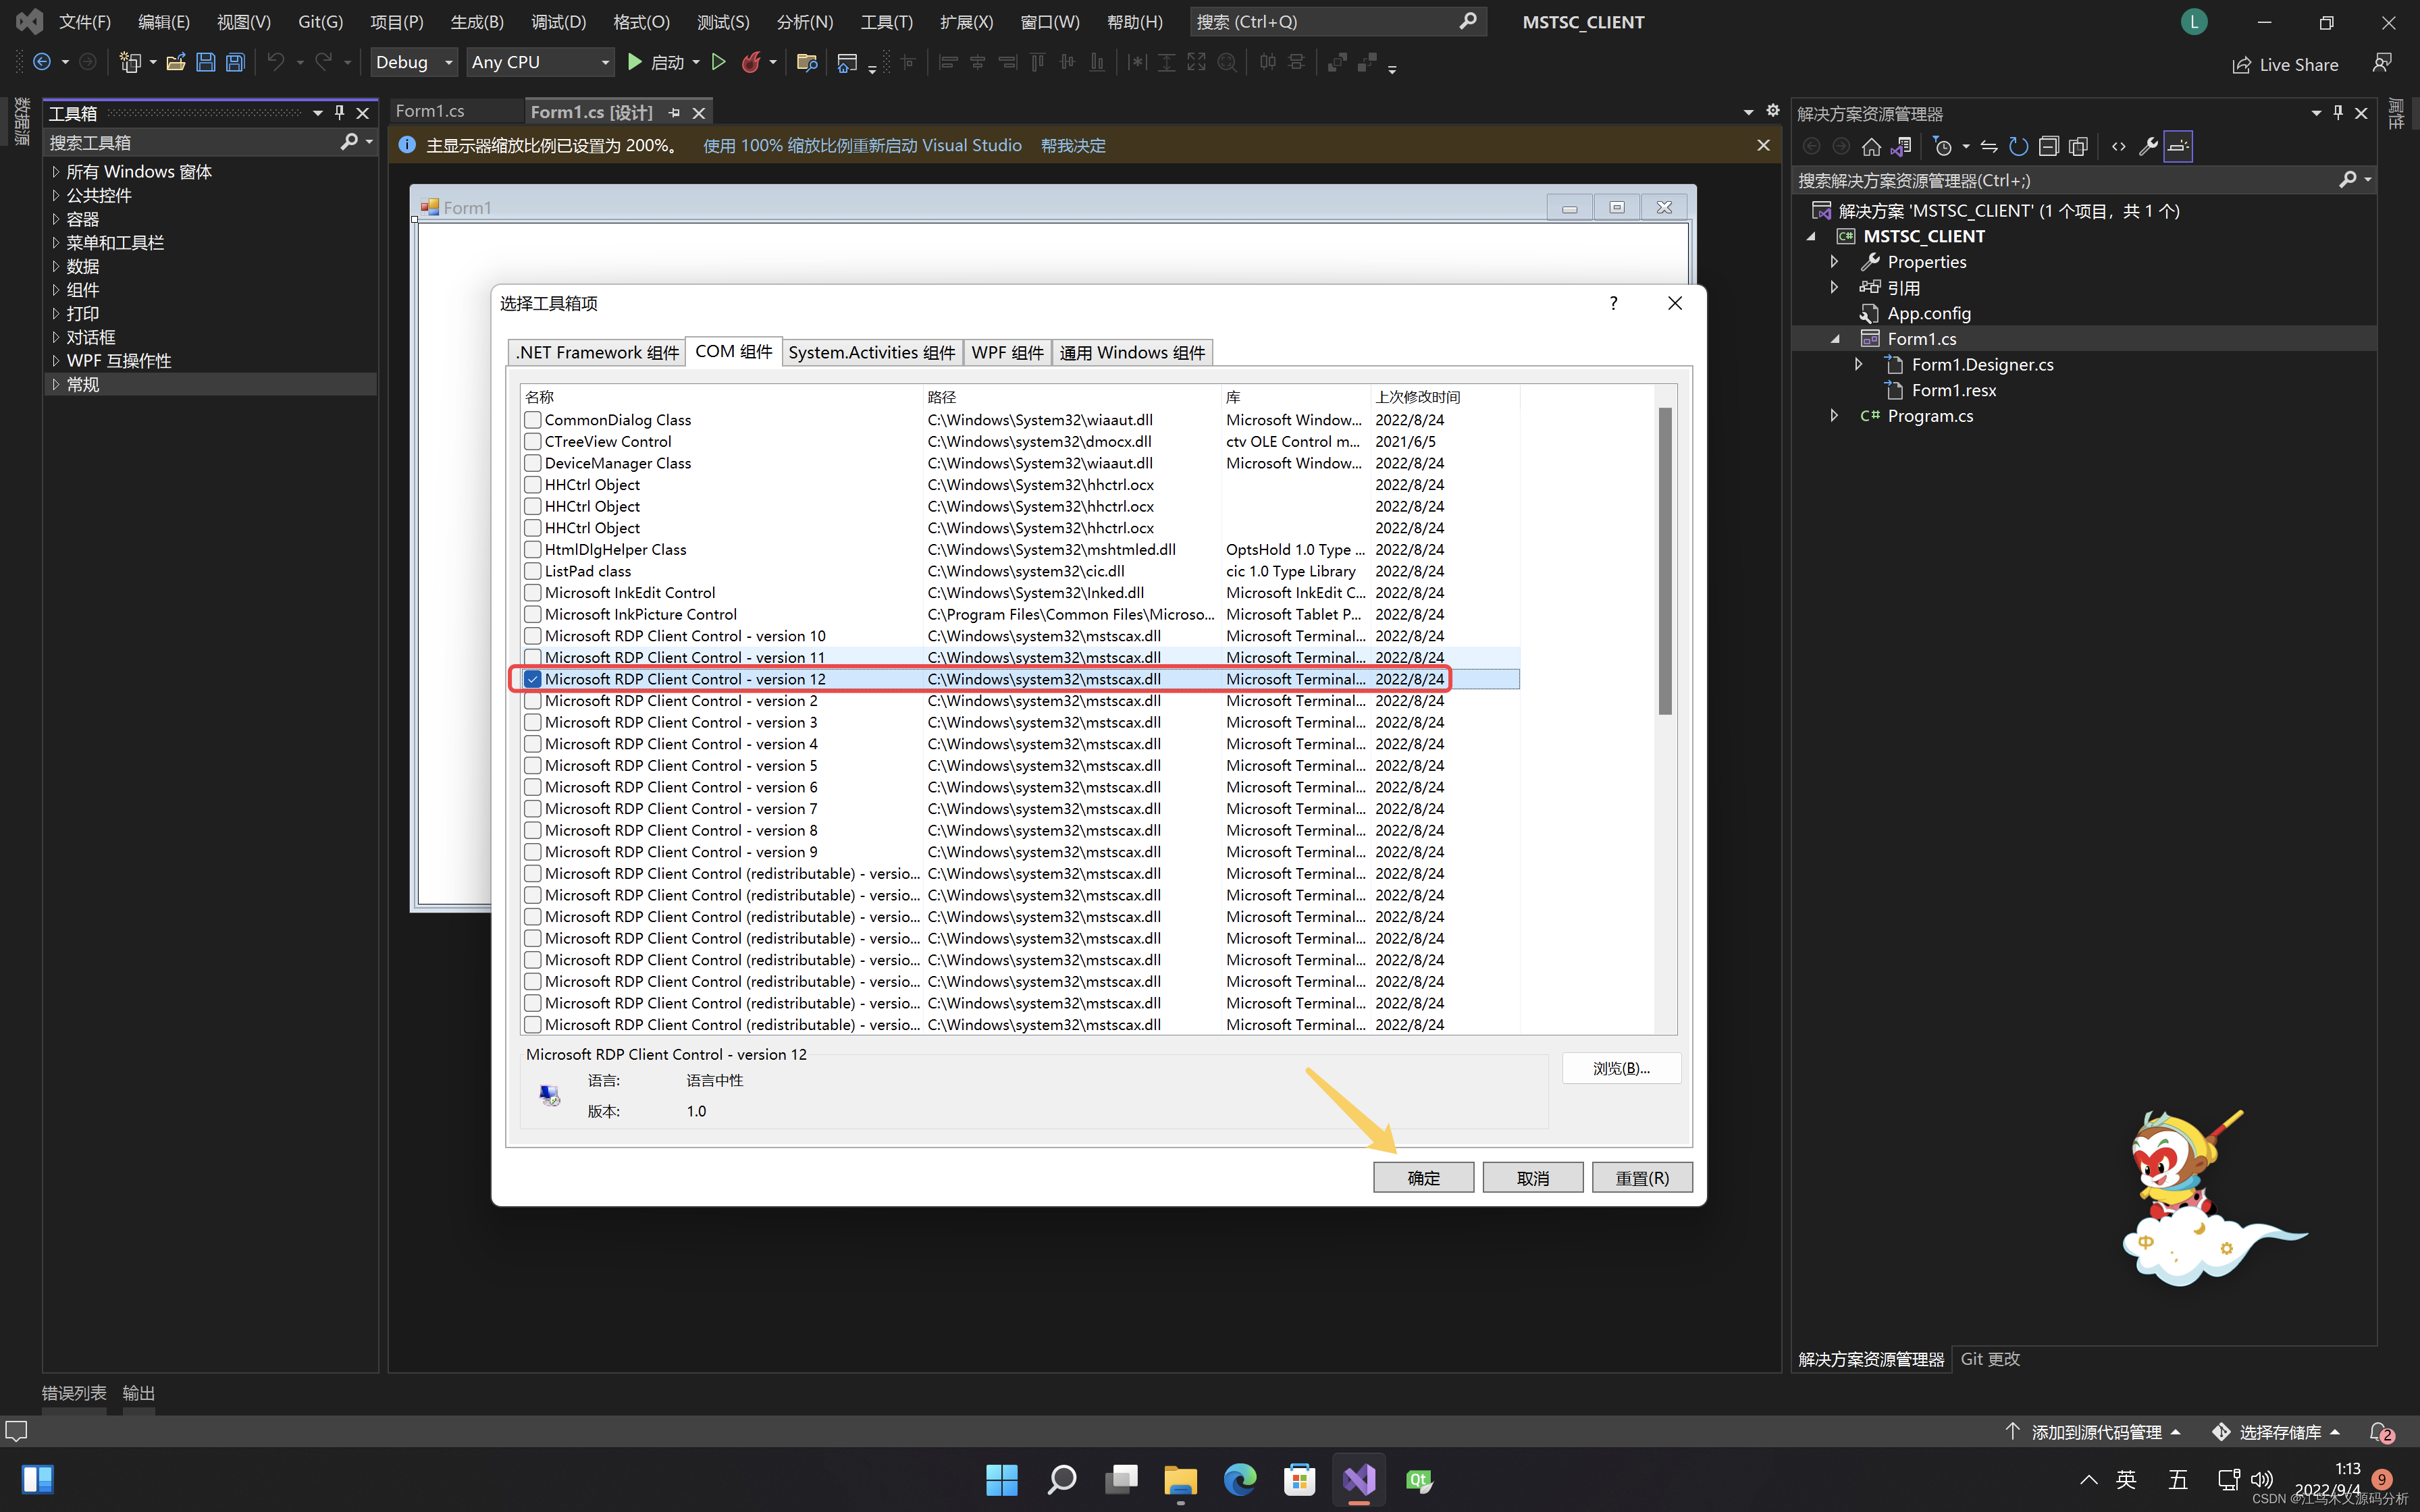This screenshot has width=2420, height=1512.
Task: Click View Code icon in Solution Explorer
Action: pyautogui.click(x=2118, y=147)
